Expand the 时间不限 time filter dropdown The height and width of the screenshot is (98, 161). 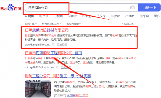tap(31, 24)
